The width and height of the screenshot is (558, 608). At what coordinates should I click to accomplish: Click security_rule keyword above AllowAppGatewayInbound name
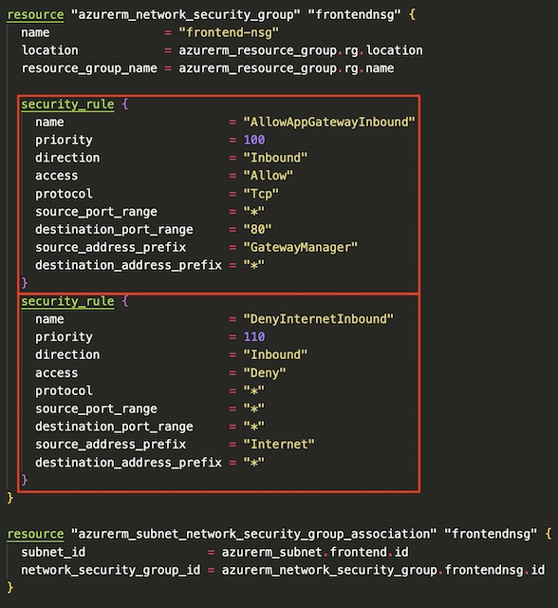click(x=67, y=104)
